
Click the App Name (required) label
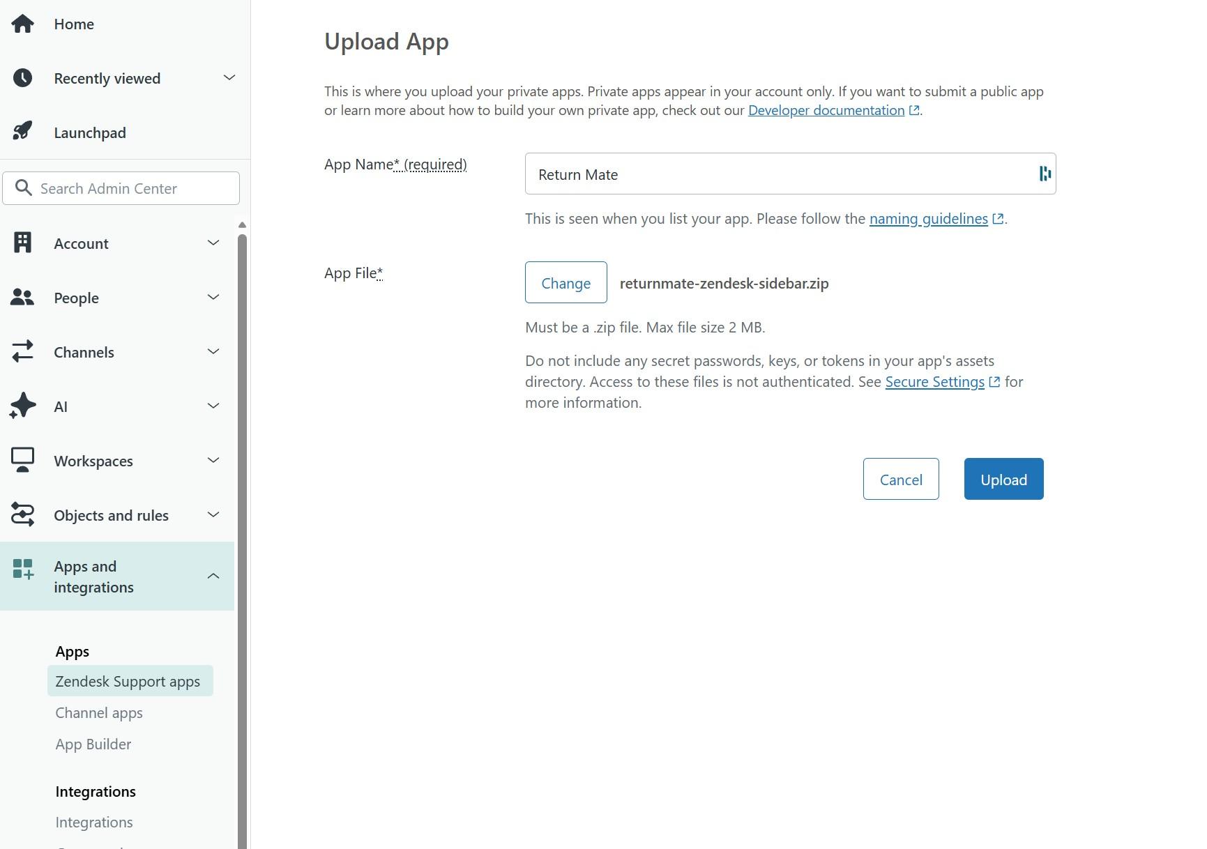(x=395, y=165)
